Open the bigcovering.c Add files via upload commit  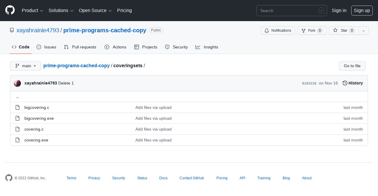[x=153, y=107]
